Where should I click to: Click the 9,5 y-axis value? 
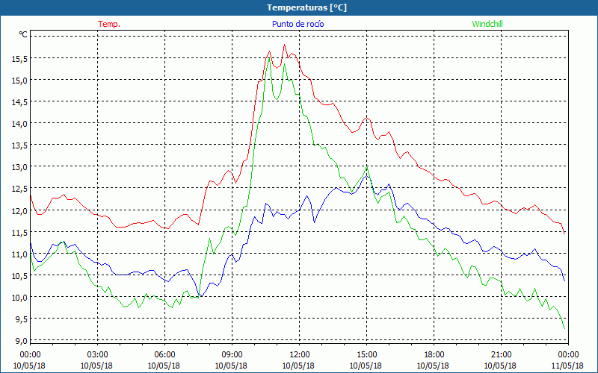[21, 319]
